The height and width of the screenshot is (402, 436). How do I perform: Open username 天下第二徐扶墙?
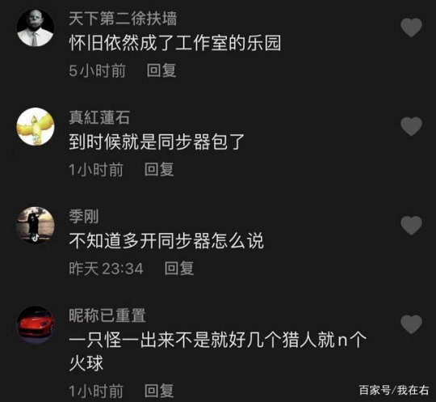point(123,19)
